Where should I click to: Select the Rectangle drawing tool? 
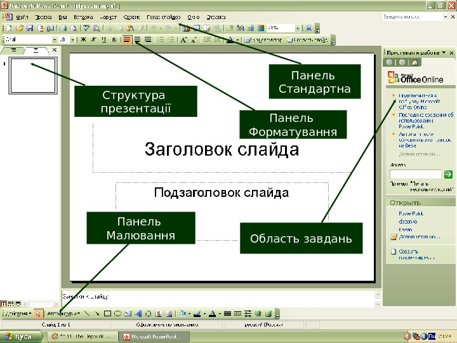(107, 314)
